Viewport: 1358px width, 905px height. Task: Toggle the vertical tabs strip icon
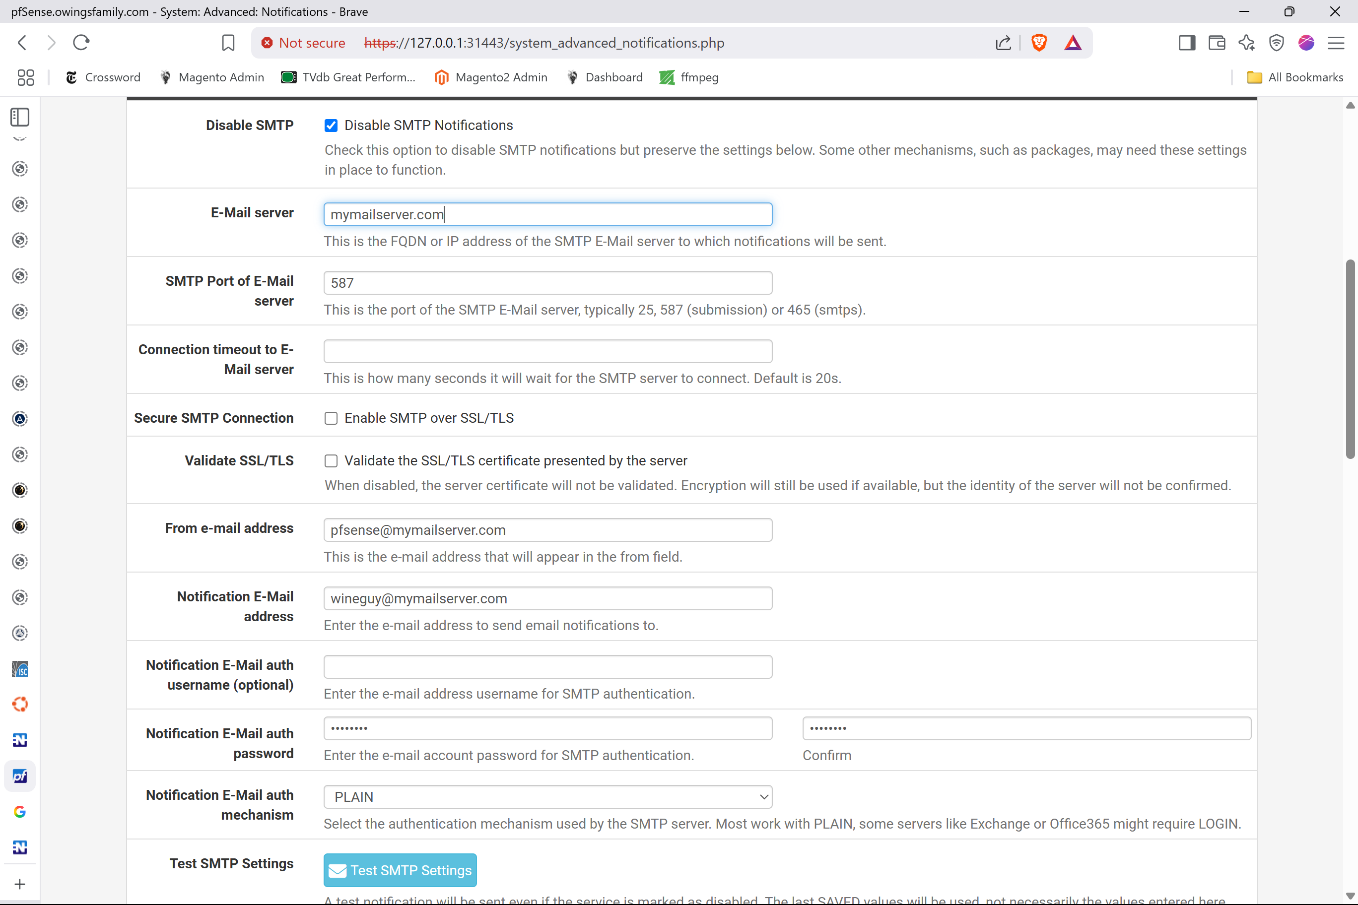click(x=20, y=117)
